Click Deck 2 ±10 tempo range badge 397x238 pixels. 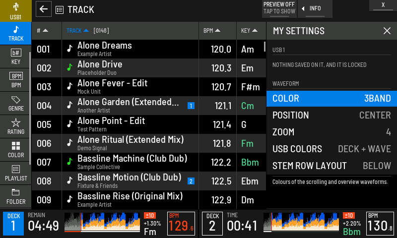point(349,216)
